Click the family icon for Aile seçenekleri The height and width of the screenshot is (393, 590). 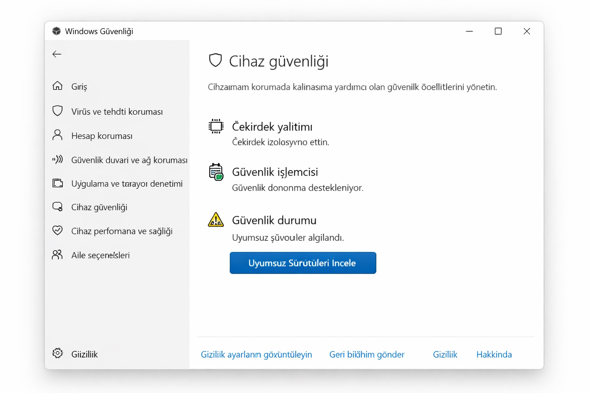[58, 254]
